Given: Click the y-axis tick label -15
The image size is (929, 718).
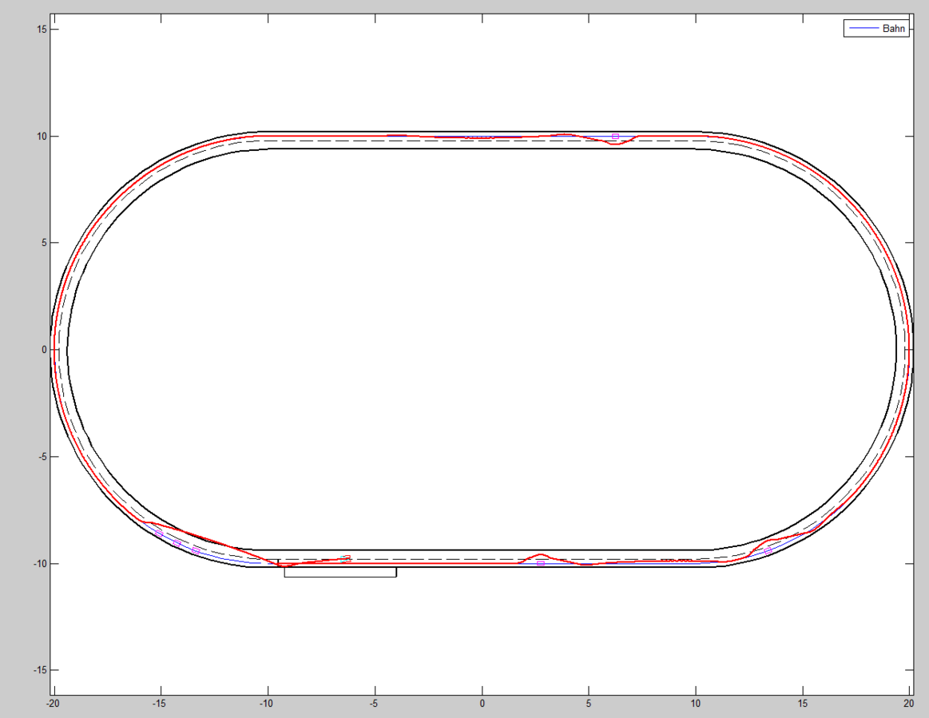Looking at the screenshot, I should click(x=38, y=670).
